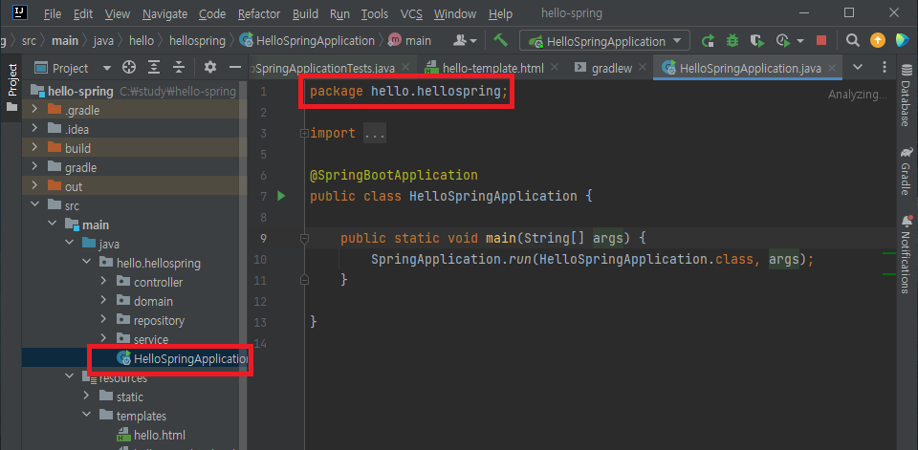
Task: Click the IntelliJ IDEA logo icon
Action: [20, 12]
